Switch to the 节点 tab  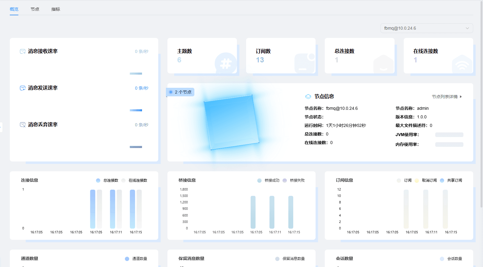(35, 9)
